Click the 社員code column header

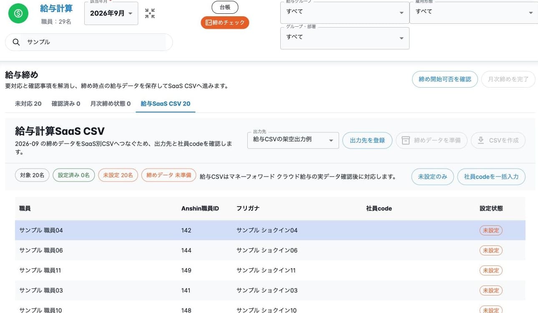pos(379,208)
